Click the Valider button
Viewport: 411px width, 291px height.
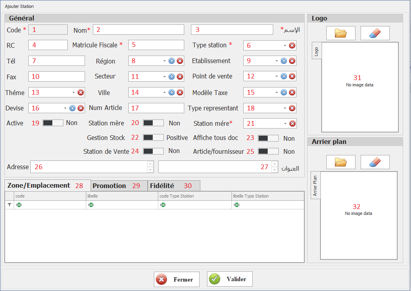[230, 279]
